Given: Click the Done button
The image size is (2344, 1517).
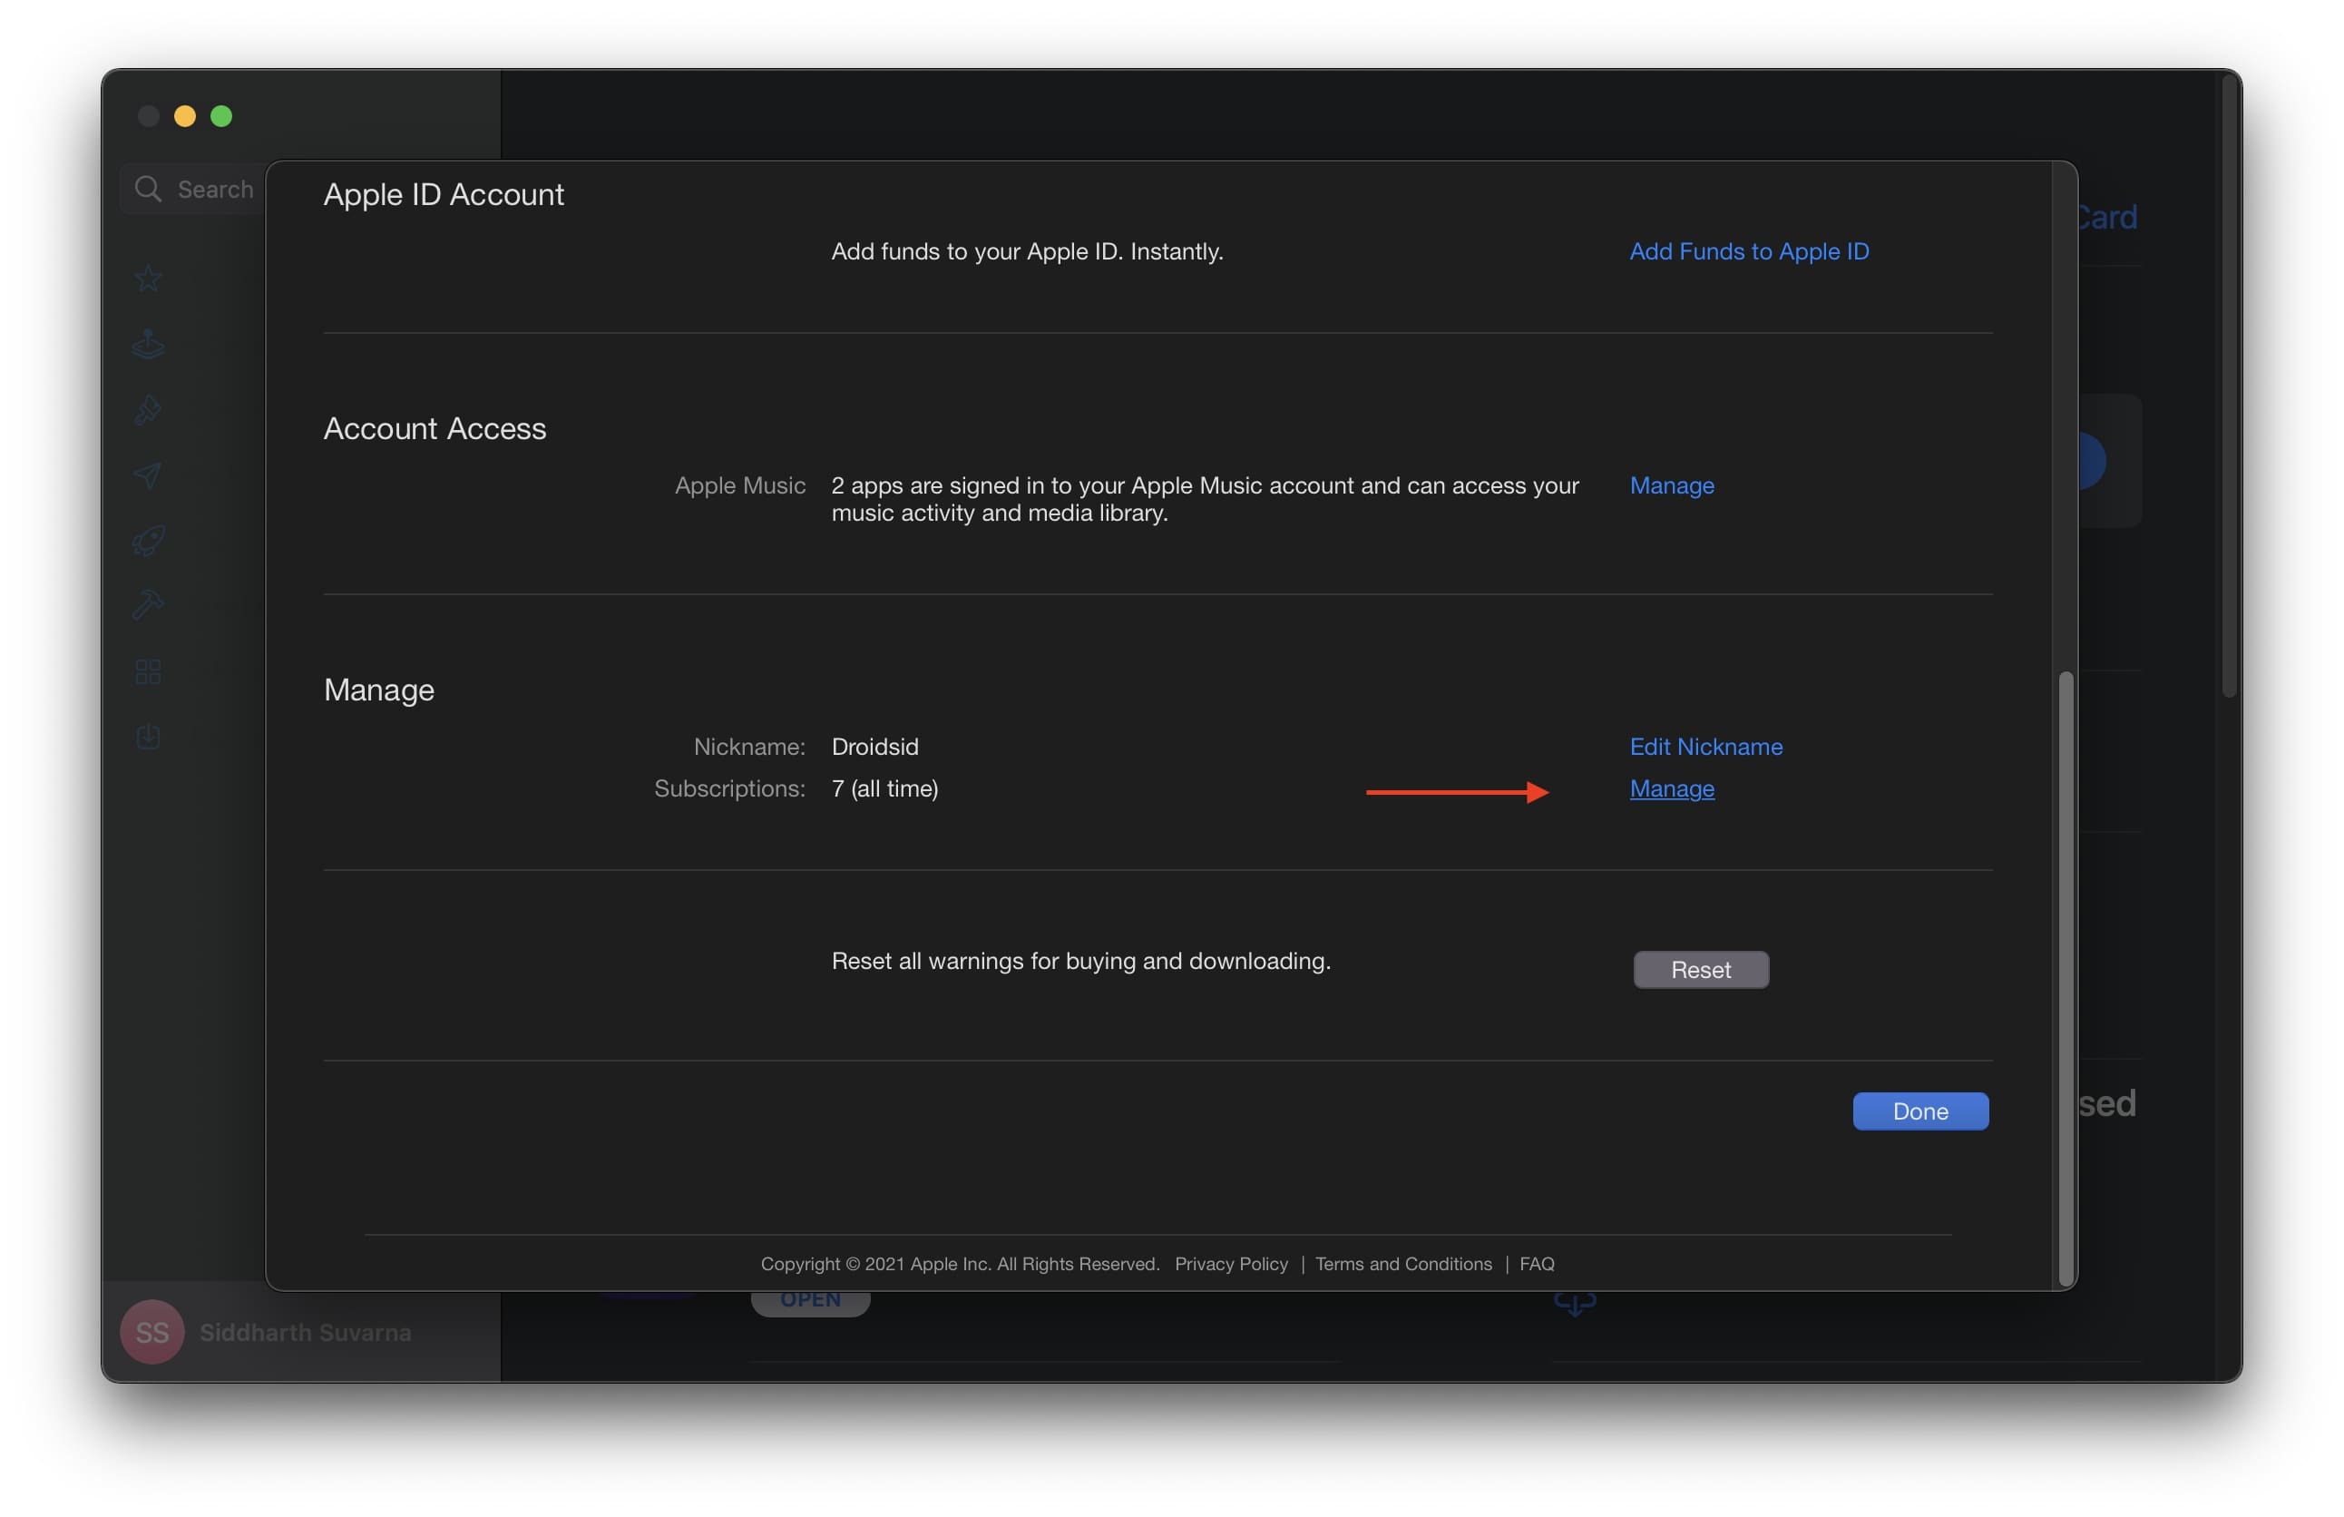Looking at the screenshot, I should click(x=1919, y=1111).
